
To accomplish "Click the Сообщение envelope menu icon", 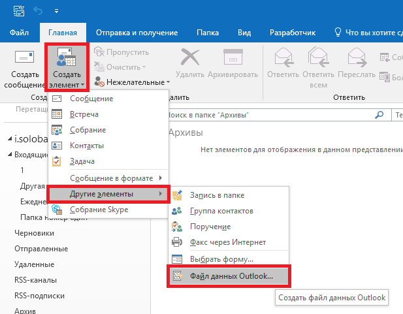I will [x=57, y=99].
